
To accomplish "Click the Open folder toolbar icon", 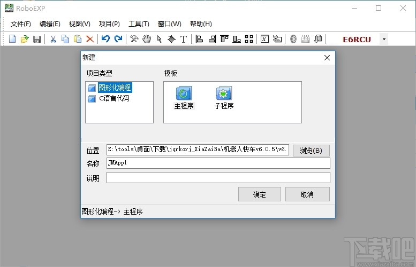I will 25,39.
